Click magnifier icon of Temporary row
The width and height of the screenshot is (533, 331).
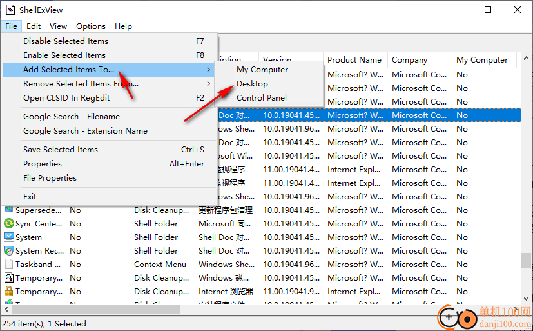[8, 278]
